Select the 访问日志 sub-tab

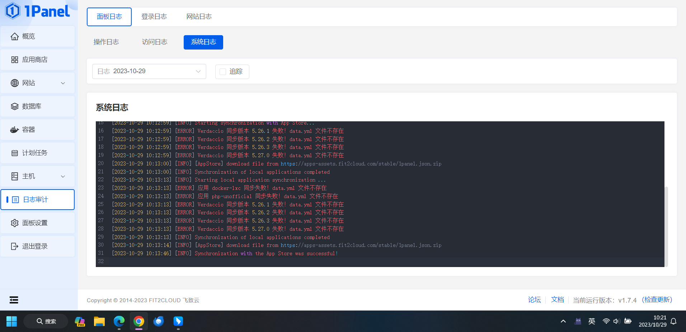(155, 42)
